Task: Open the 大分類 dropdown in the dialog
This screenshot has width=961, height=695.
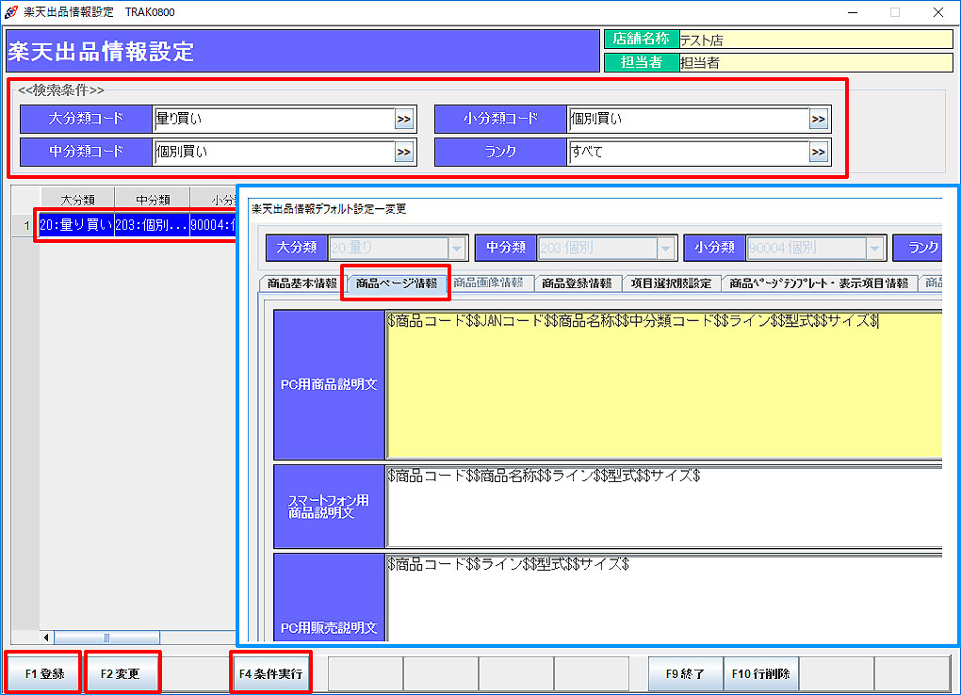Action: 457,249
